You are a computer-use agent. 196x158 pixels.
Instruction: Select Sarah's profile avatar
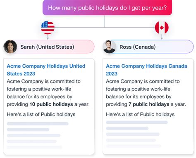point(10,47)
